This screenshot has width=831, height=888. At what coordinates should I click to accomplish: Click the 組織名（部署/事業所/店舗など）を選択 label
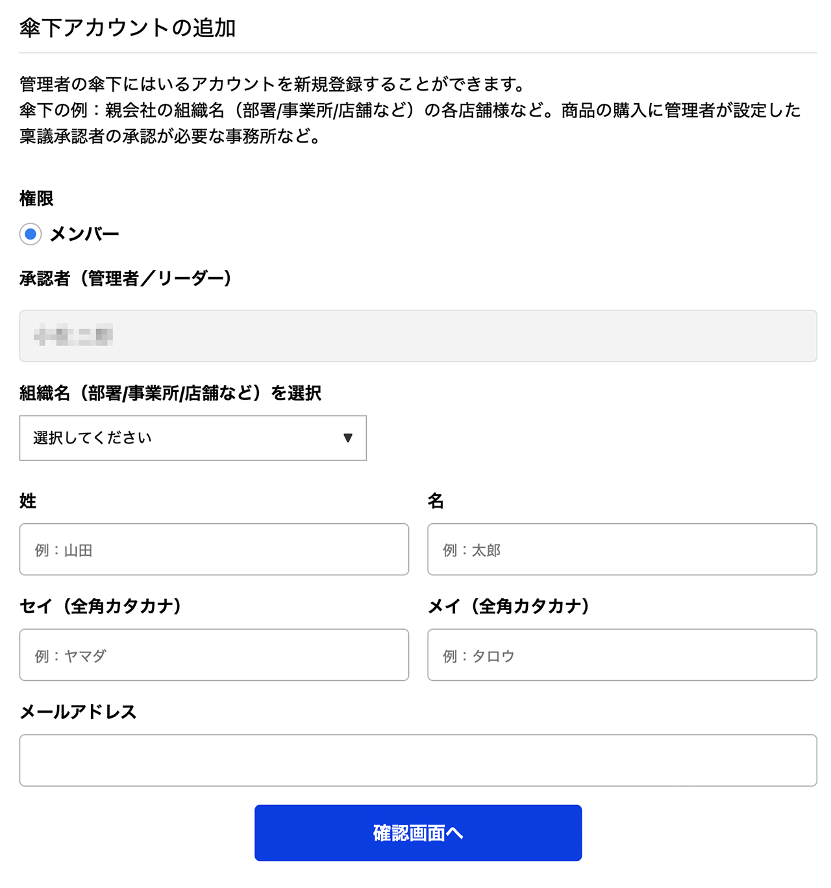tap(172, 393)
